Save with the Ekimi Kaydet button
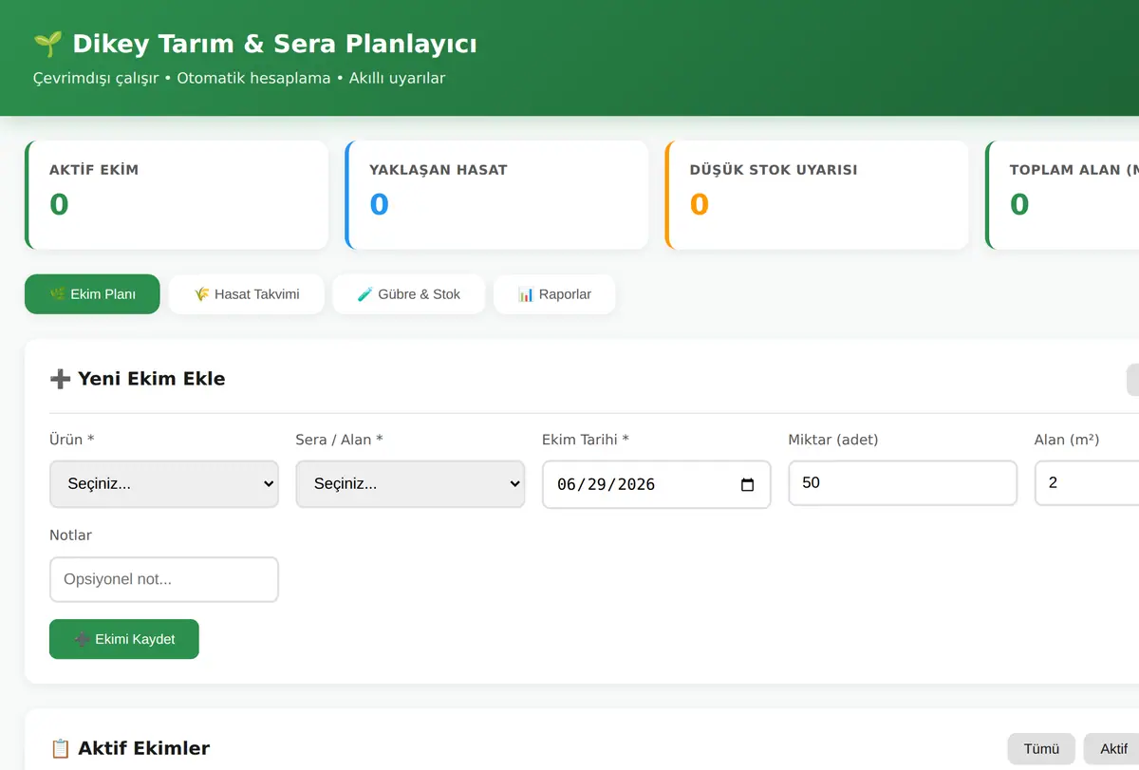Image resolution: width=1139 pixels, height=770 pixels. pos(124,639)
